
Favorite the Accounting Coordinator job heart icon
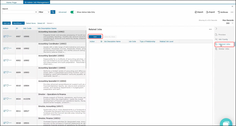tap(7, 48)
